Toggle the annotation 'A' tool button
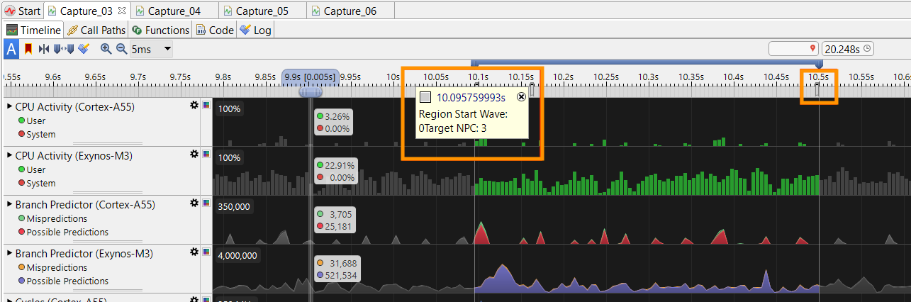 (x=11, y=49)
